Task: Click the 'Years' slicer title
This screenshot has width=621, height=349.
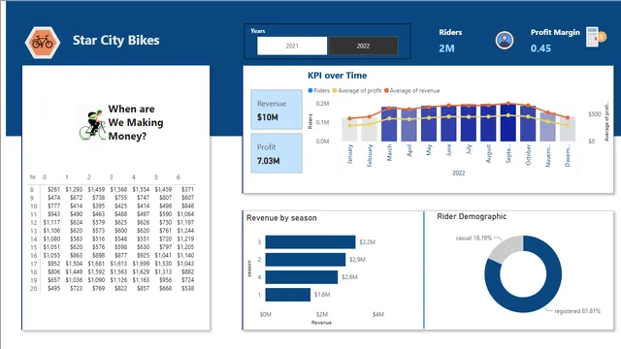Action: tap(257, 31)
